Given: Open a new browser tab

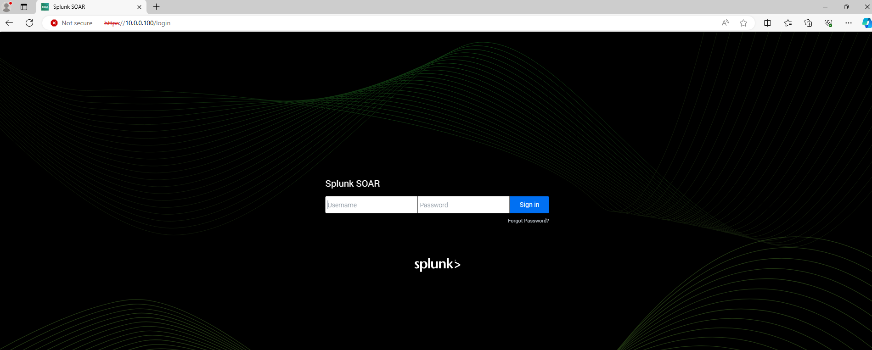Looking at the screenshot, I should click(157, 7).
